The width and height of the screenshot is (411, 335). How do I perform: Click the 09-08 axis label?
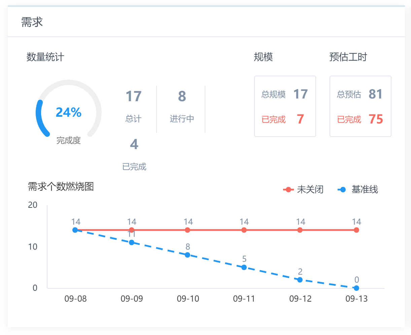[75, 299]
